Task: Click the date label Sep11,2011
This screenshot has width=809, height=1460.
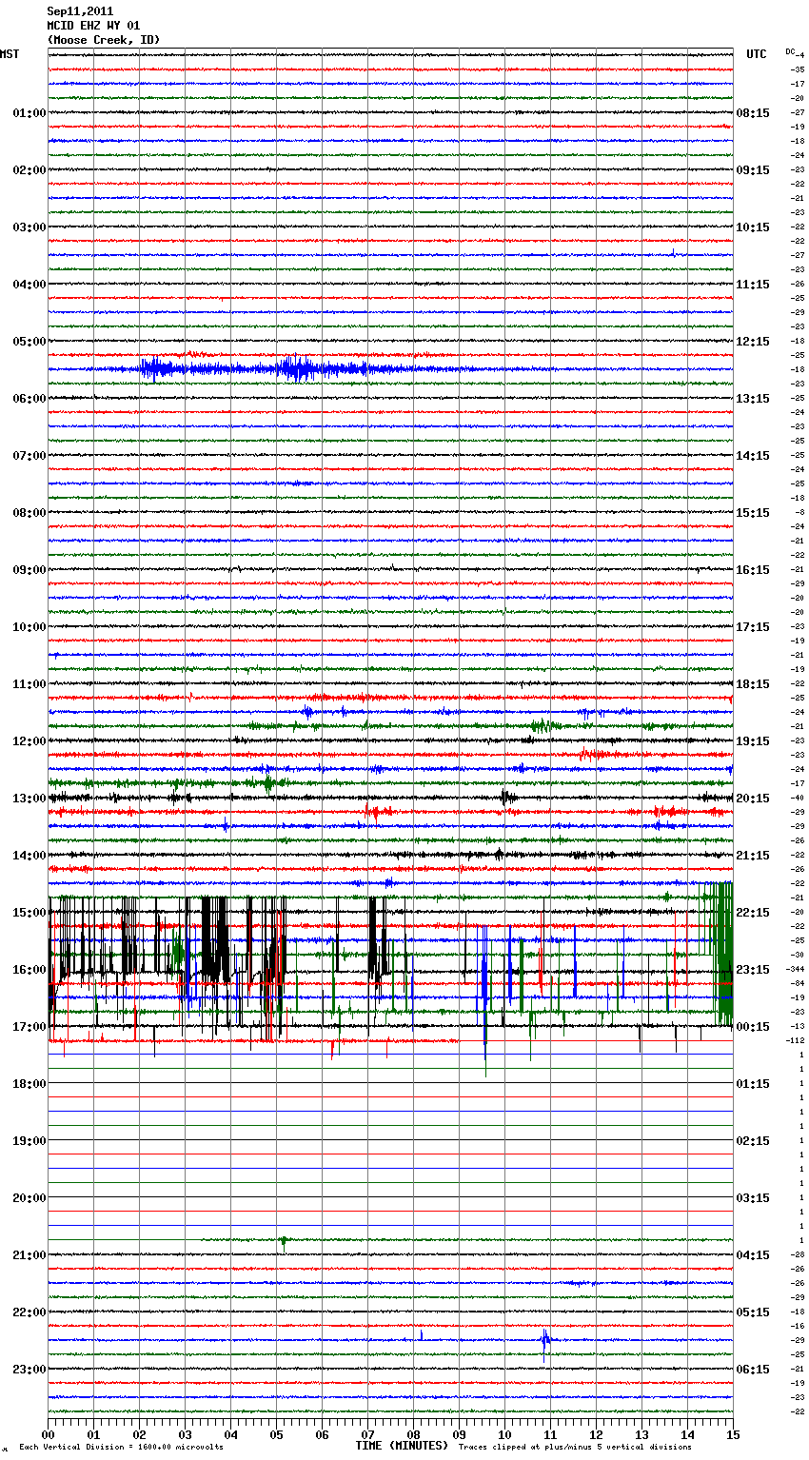Action: tap(80, 11)
